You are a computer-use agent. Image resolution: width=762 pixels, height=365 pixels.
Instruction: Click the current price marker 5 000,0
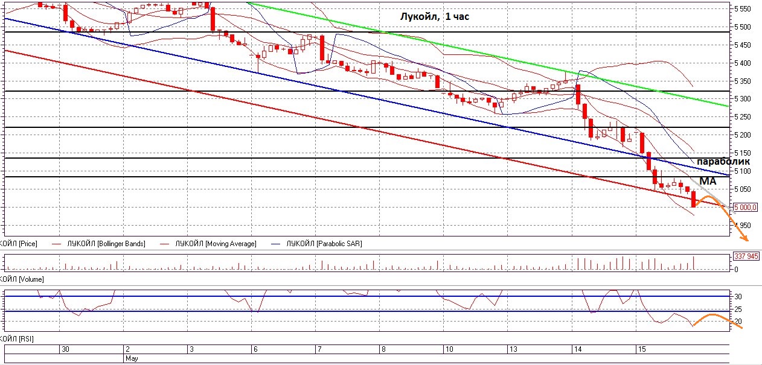[744, 207]
